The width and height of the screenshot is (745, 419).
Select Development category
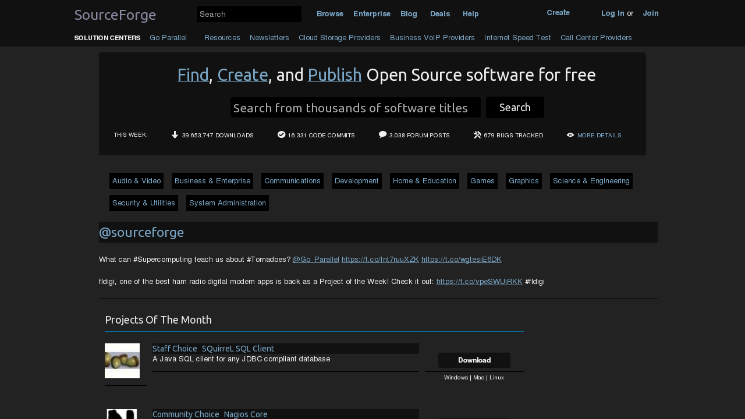point(357,181)
